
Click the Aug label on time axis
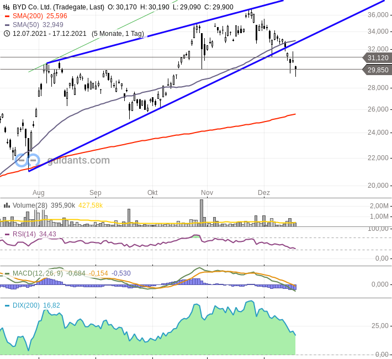tap(39, 193)
